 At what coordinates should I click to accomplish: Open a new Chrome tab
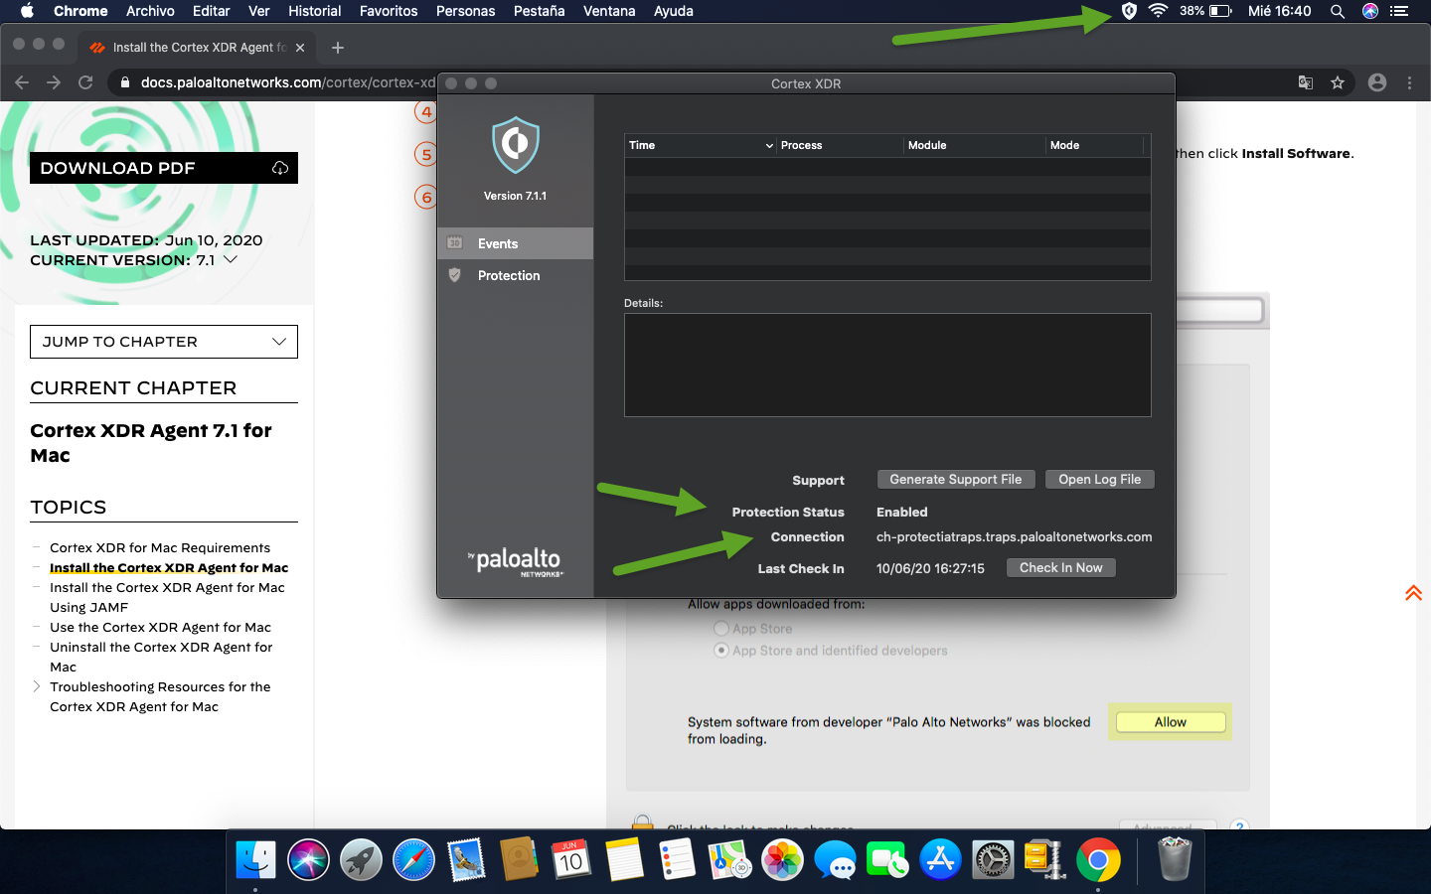[338, 47]
